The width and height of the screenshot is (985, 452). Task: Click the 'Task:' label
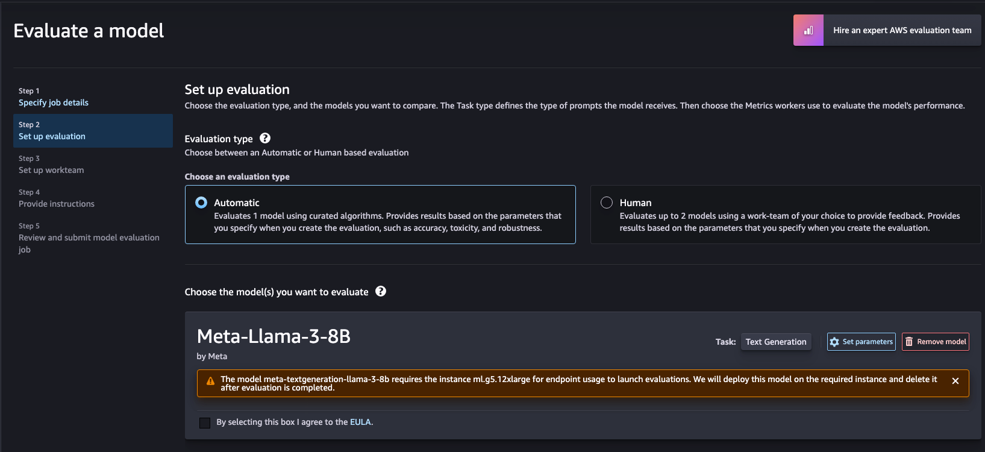tap(726, 342)
